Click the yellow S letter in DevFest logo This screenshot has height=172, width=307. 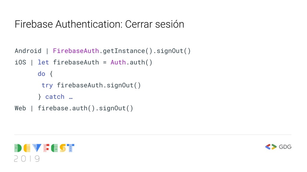[x=62, y=148]
